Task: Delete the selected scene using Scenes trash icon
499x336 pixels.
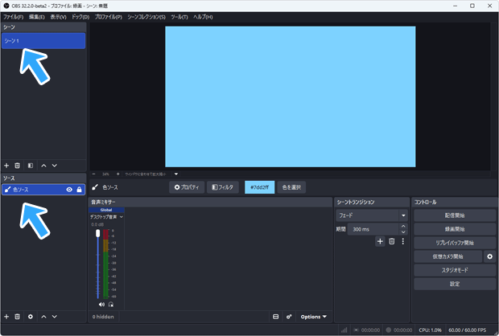Action: [x=17, y=166]
